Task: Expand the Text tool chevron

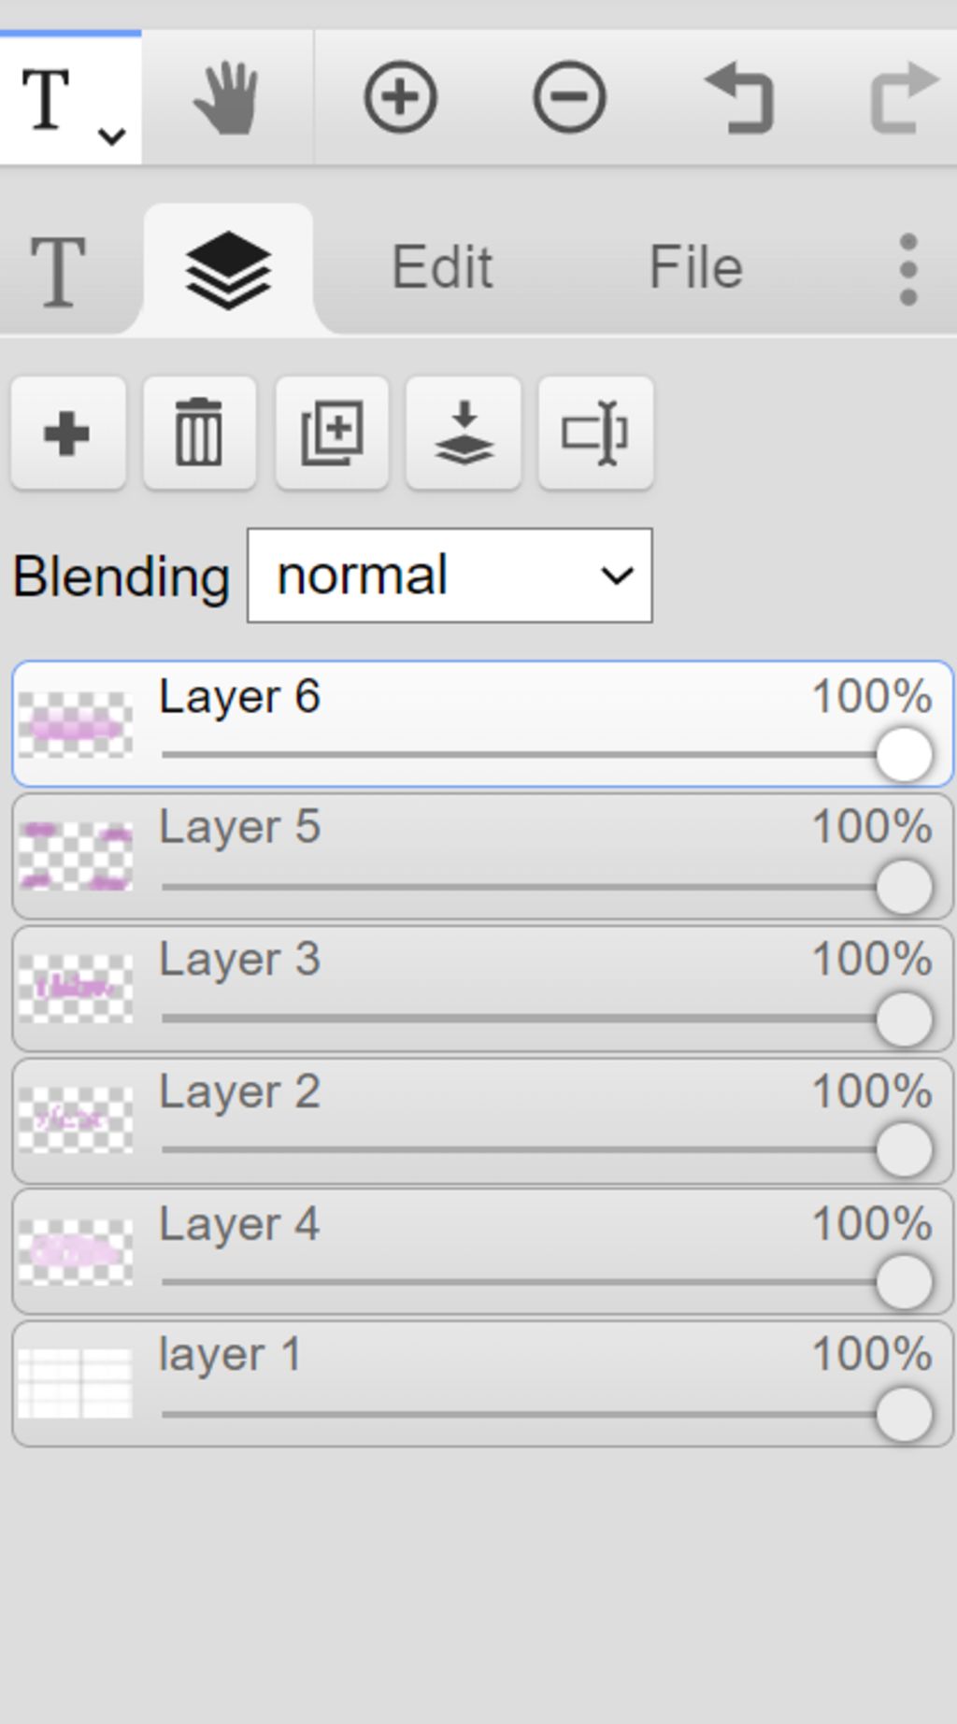Action: pyautogui.click(x=112, y=136)
